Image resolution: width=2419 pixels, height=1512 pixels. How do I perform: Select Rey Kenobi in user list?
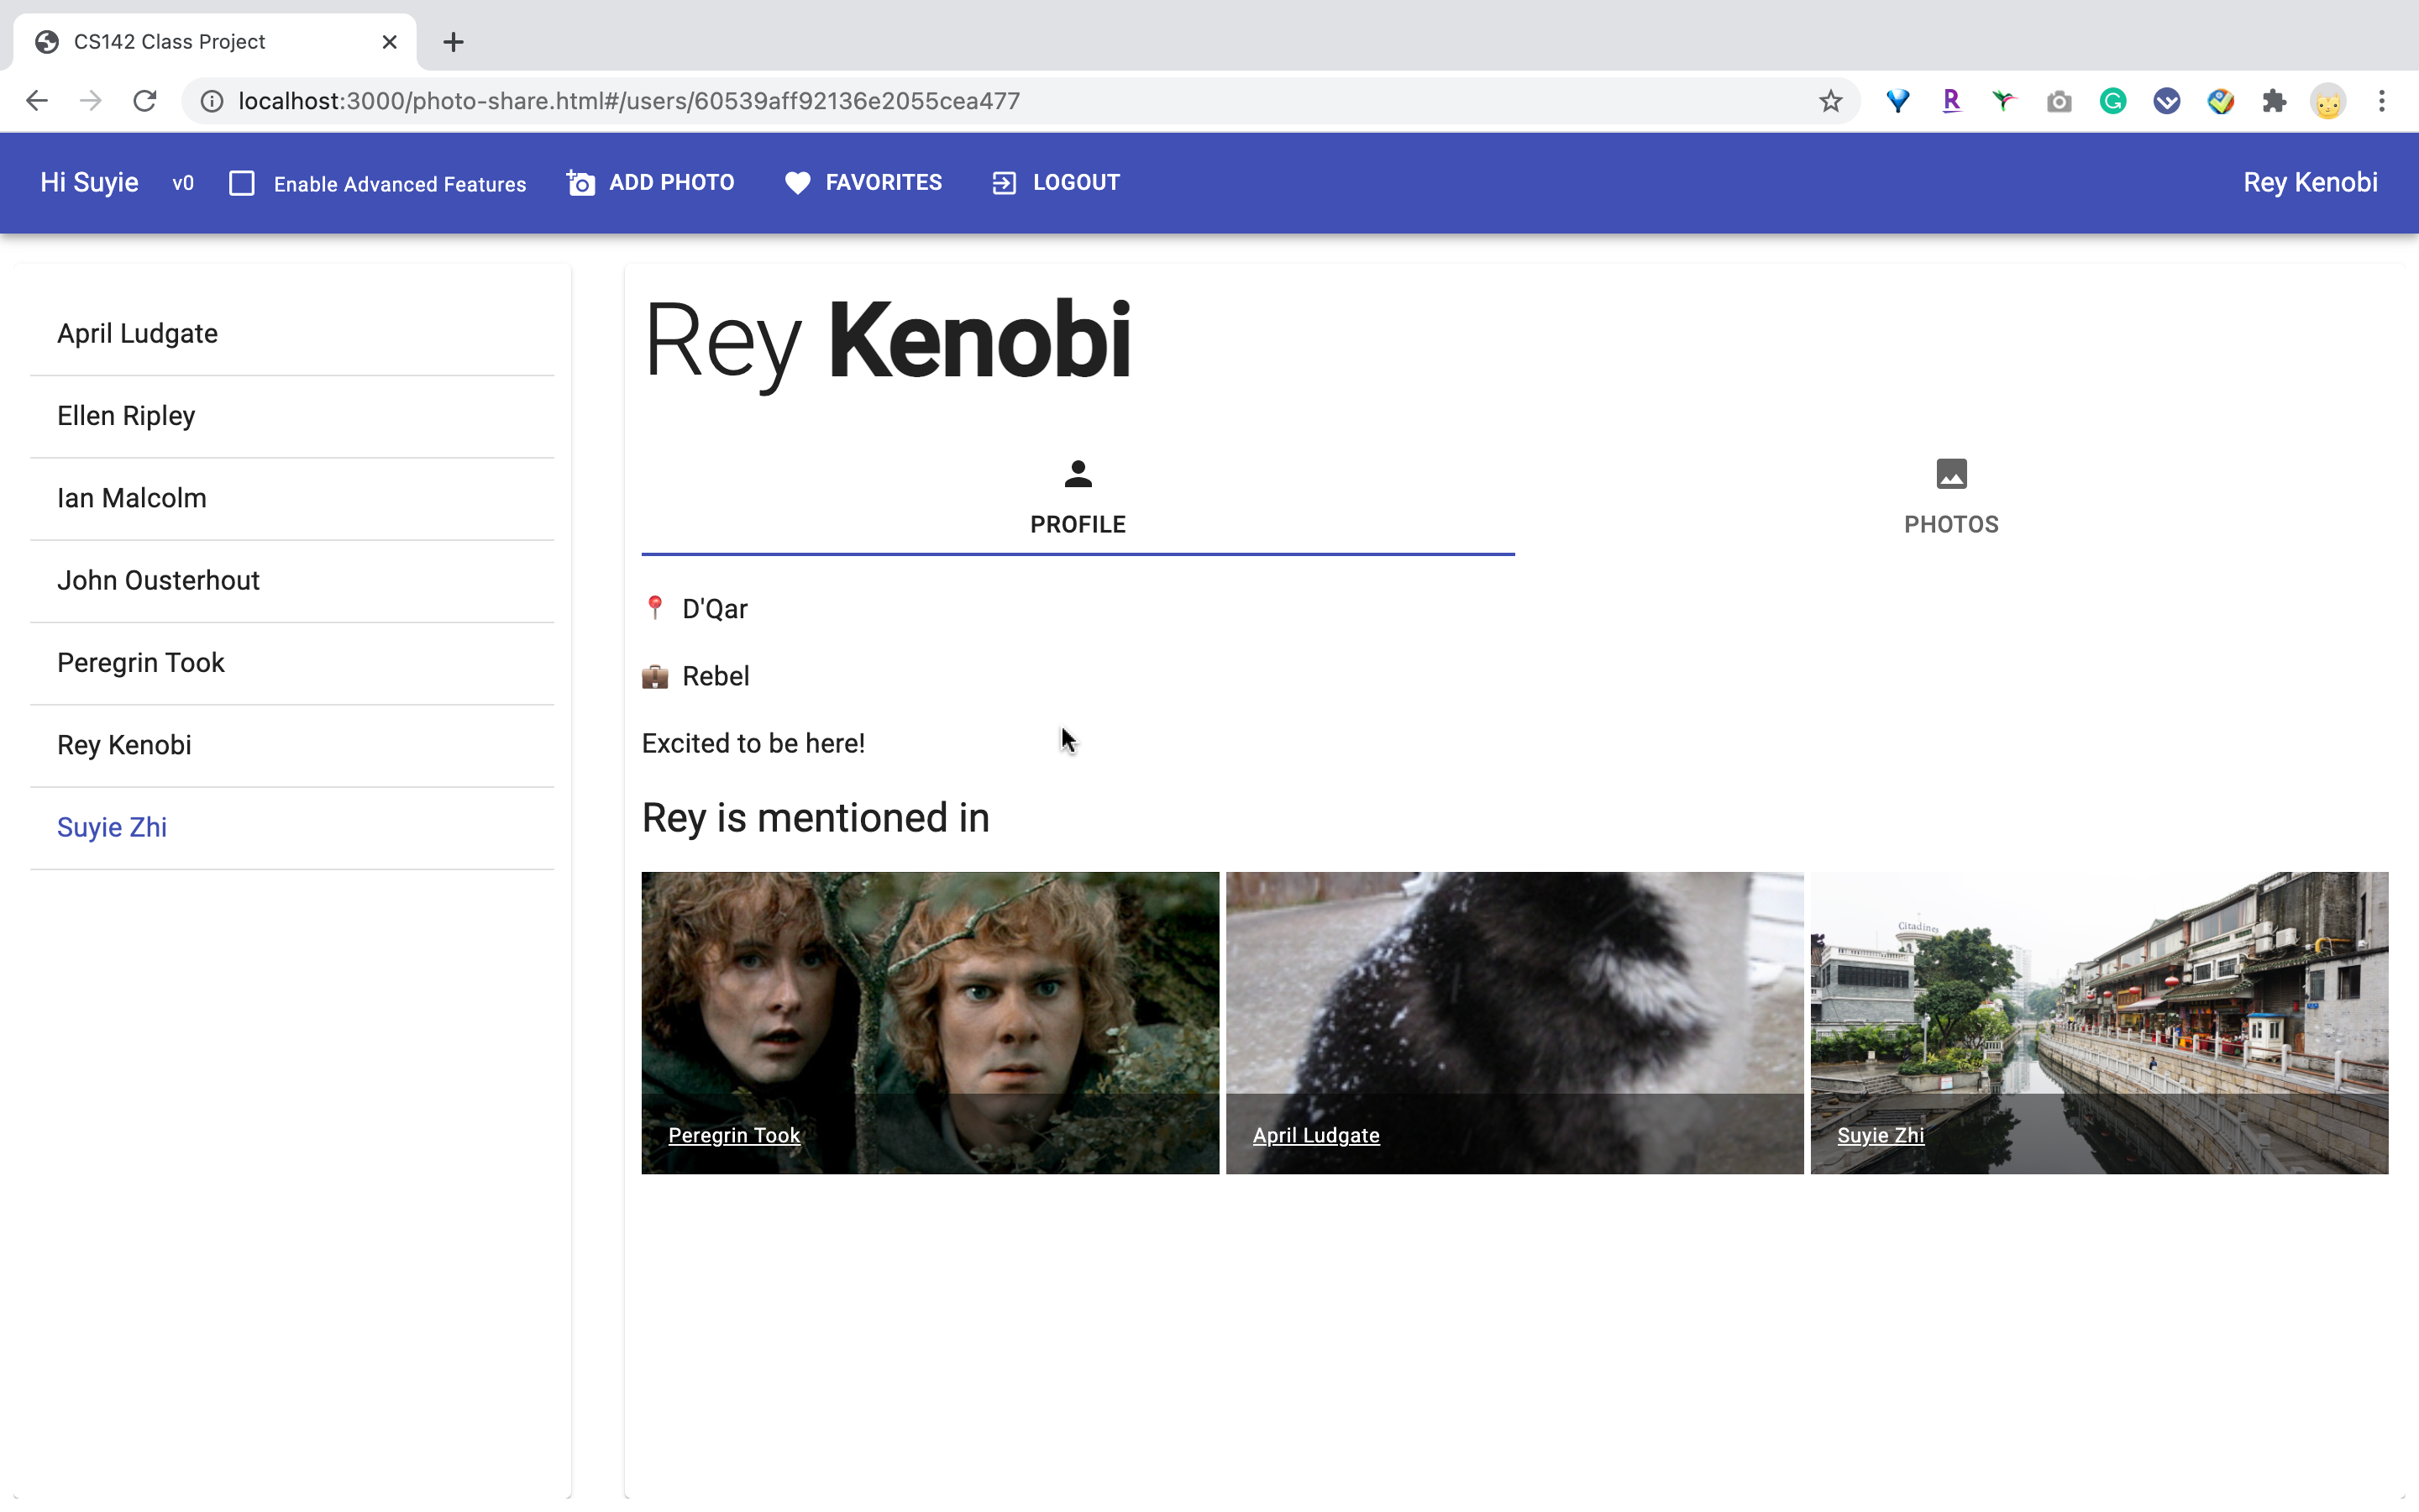292,745
